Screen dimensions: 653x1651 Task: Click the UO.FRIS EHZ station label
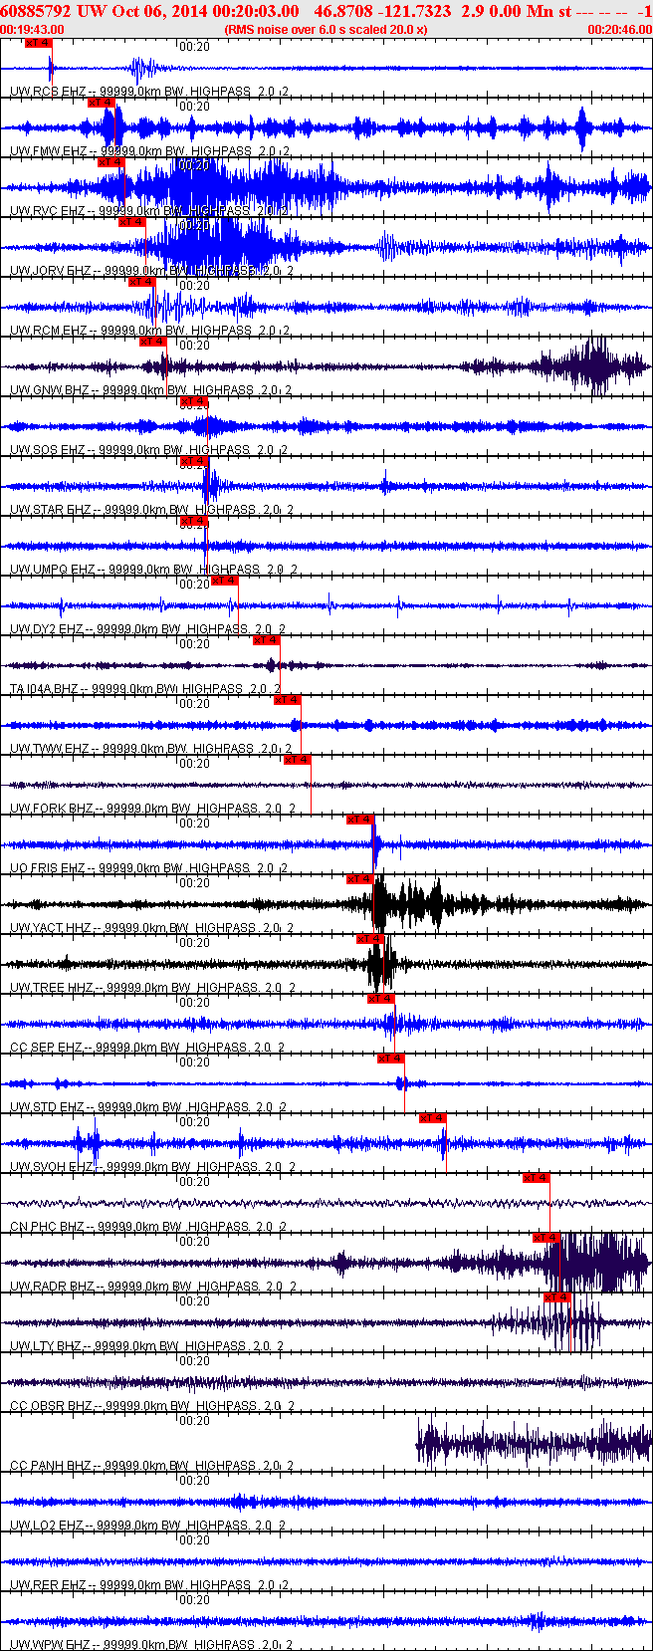[48, 868]
